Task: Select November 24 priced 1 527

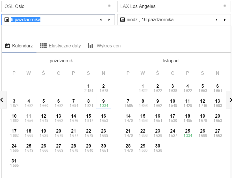Action: pyautogui.click(x=173, y=133)
